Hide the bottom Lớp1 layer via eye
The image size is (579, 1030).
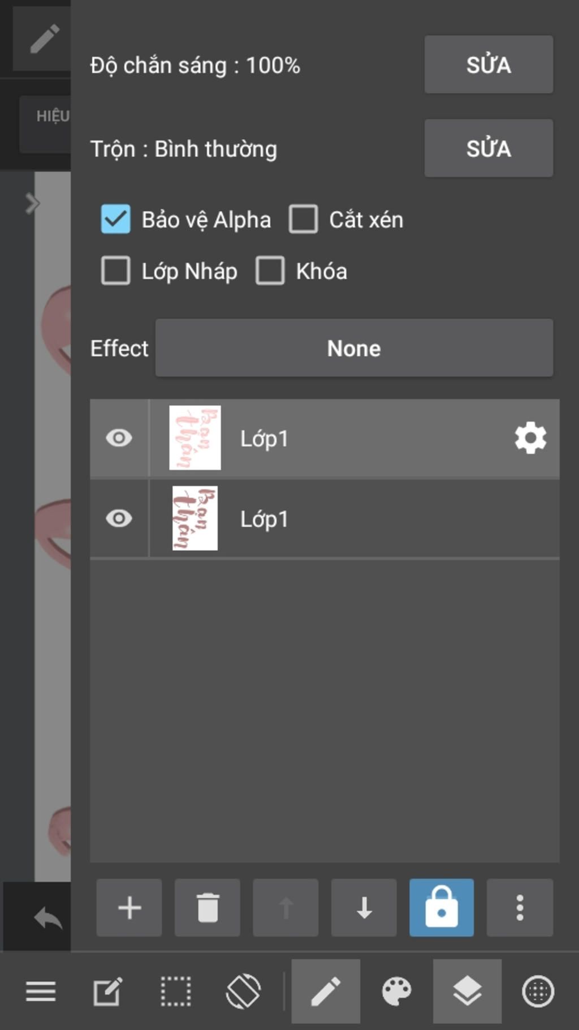(119, 518)
